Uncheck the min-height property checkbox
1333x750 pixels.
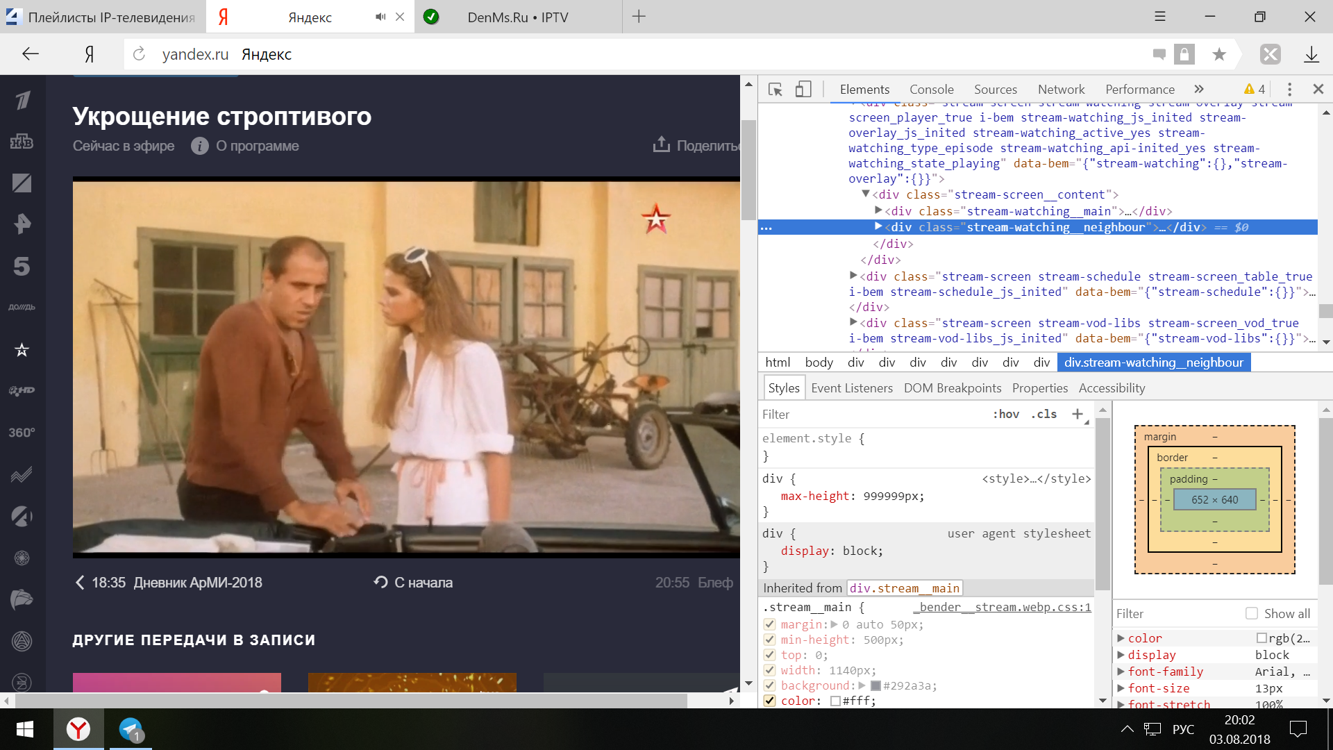point(769,640)
